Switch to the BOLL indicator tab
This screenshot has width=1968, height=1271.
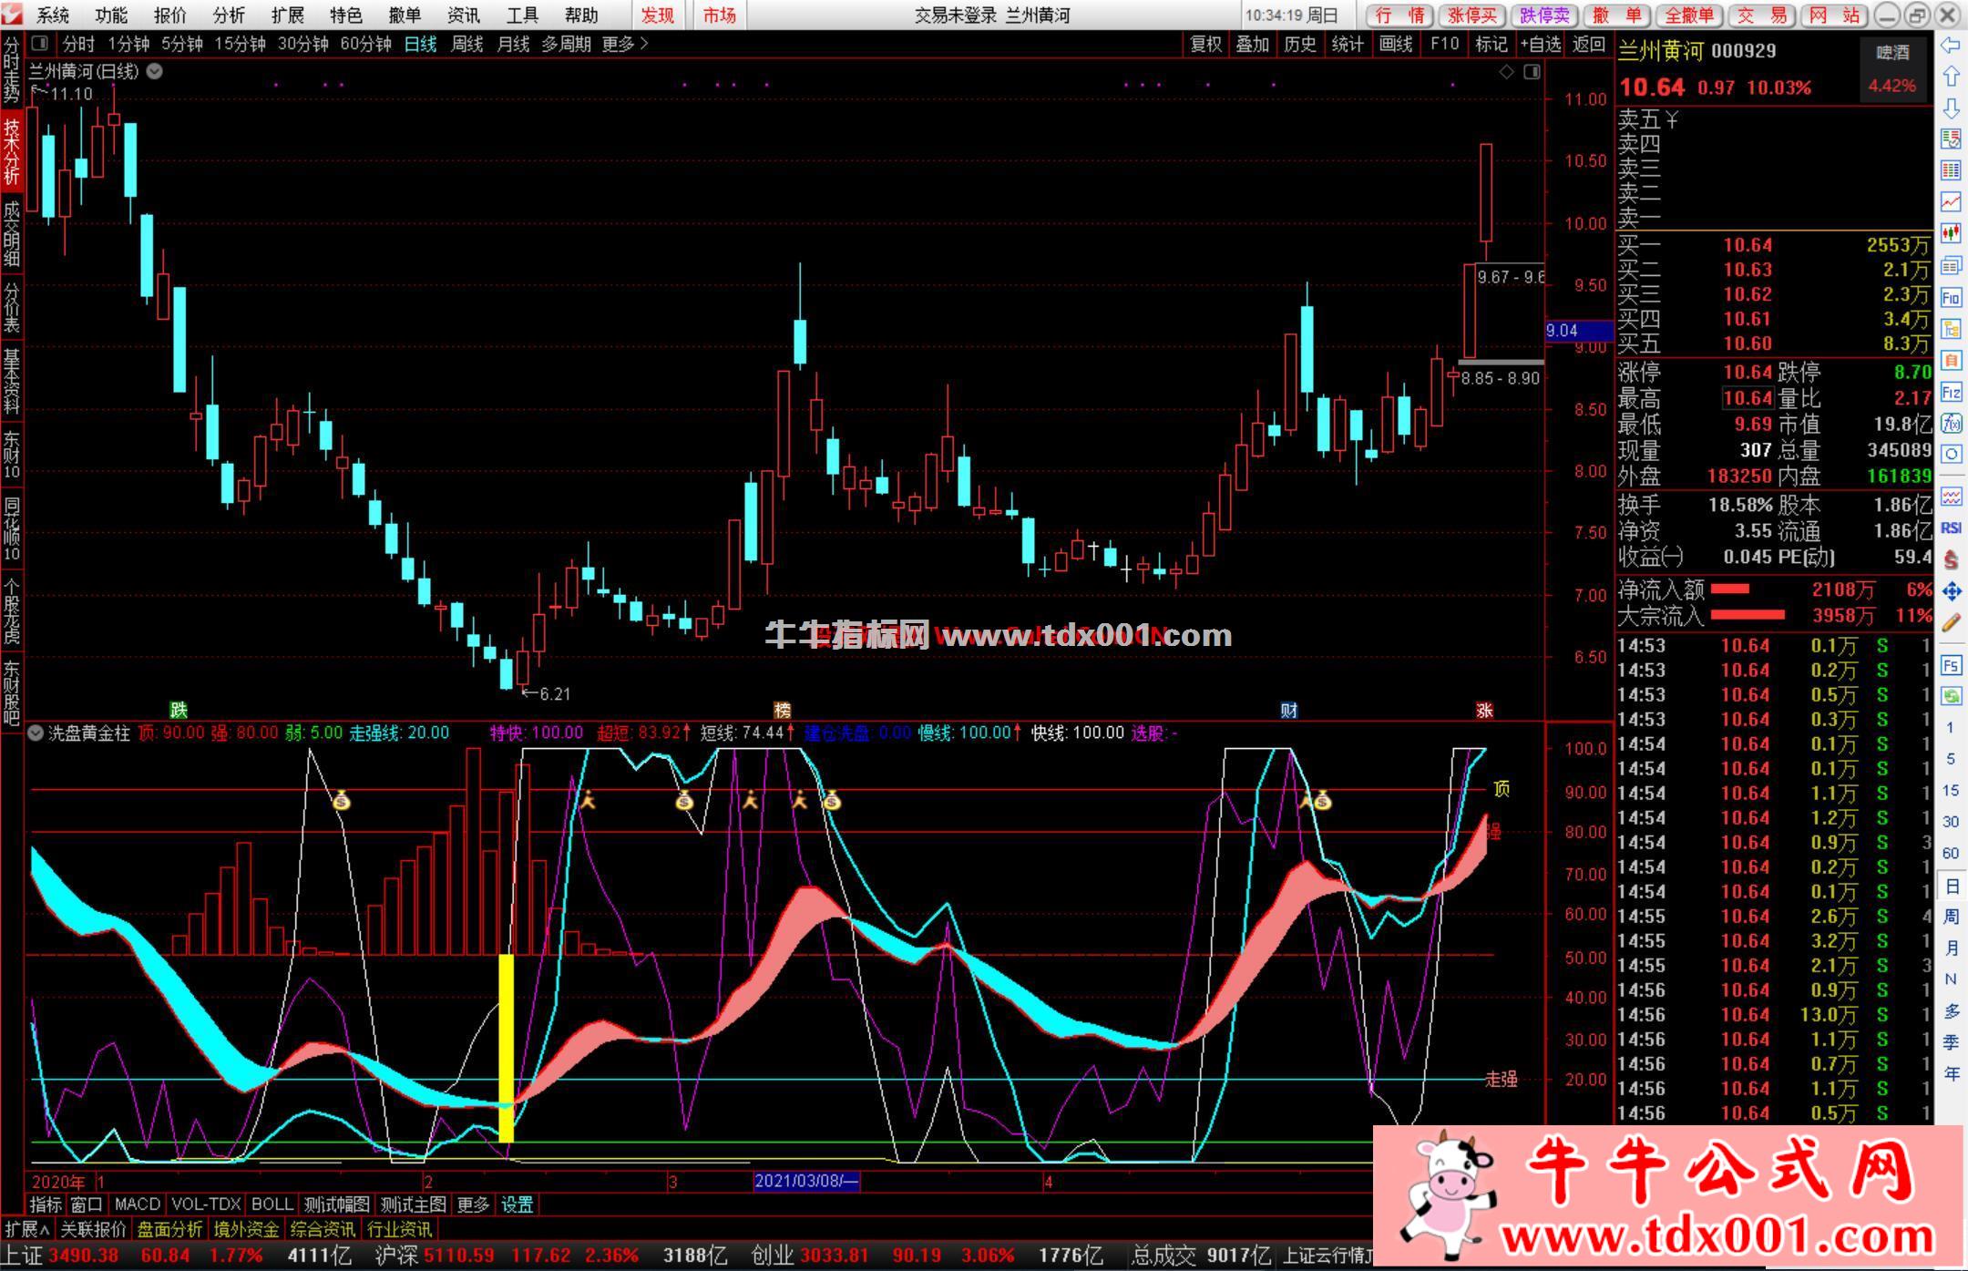click(272, 1204)
